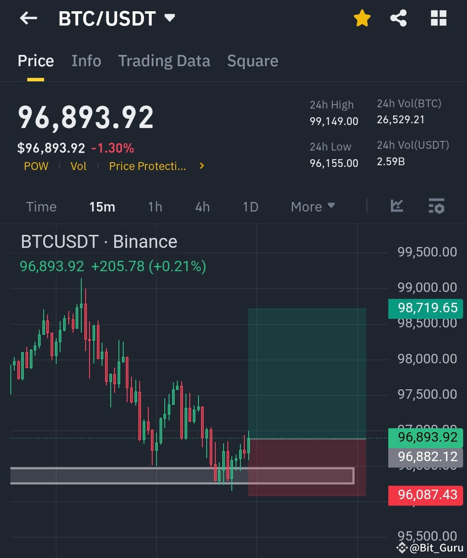The image size is (467, 558).
Task: Select the Info section
Action: coord(86,61)
